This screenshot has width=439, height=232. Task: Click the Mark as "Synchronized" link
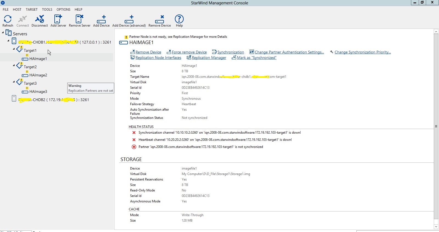257,58
